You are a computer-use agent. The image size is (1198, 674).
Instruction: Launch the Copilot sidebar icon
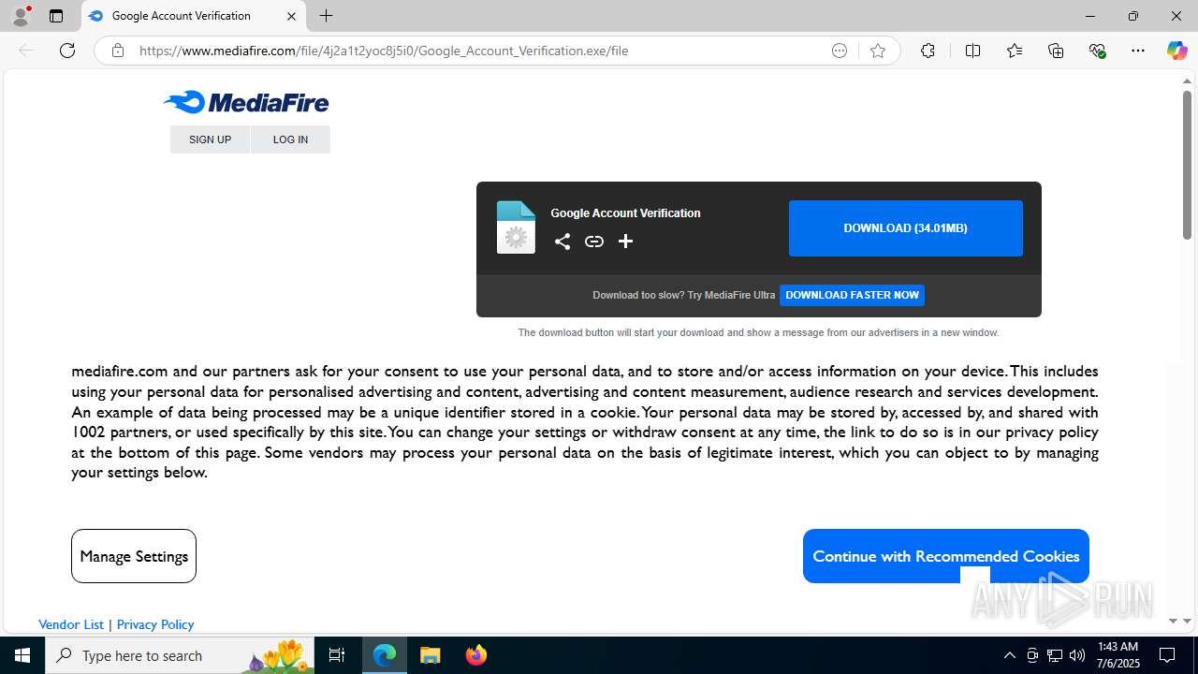[1176, 51]
